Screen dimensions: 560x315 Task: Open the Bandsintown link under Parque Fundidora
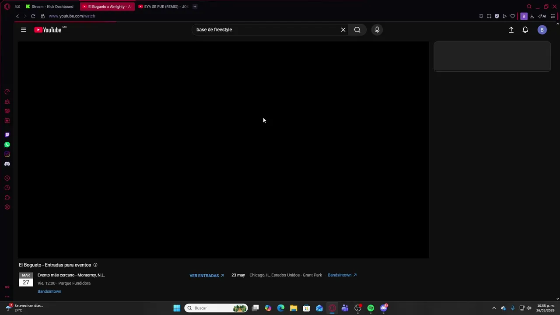click(x=49, y=291)
